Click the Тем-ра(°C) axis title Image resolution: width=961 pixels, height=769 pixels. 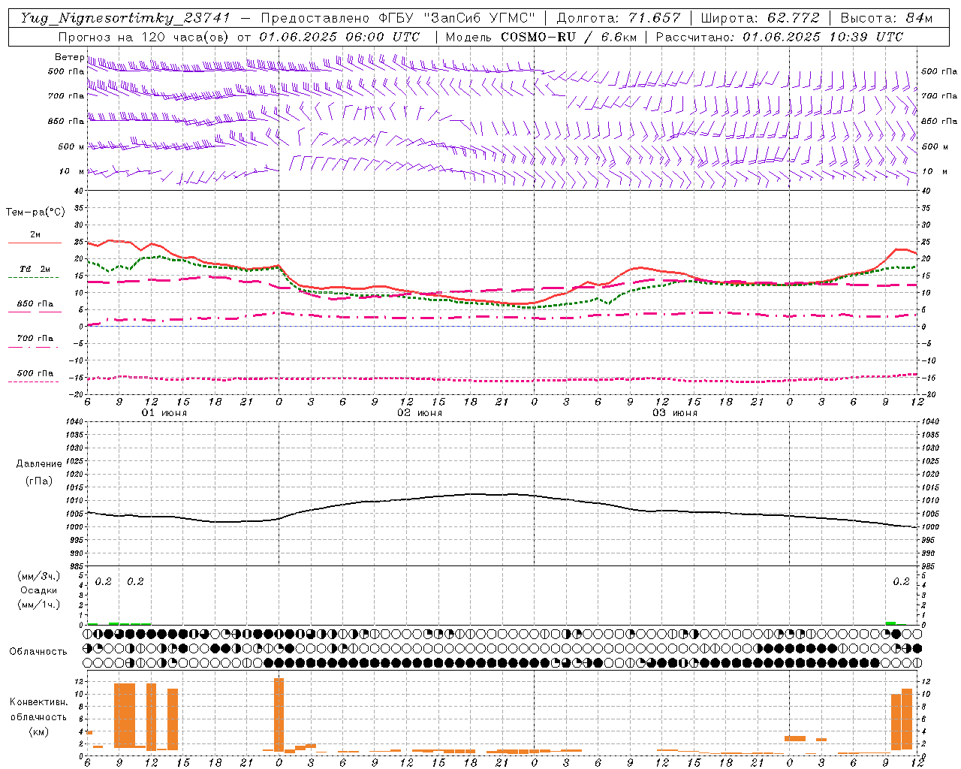pyautogui.click(x=35, y=213)
